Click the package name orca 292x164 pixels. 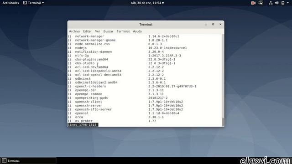[x=79, y=117]
